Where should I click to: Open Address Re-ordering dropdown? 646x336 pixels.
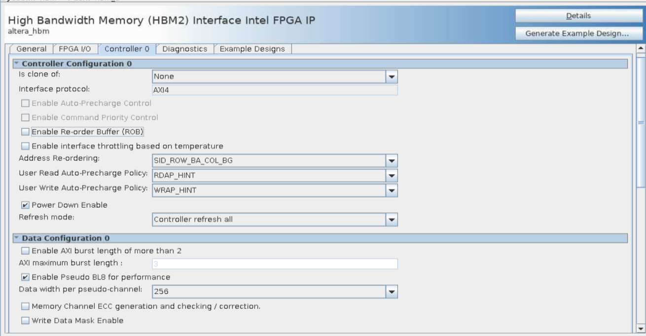click(x=392, y=161)
